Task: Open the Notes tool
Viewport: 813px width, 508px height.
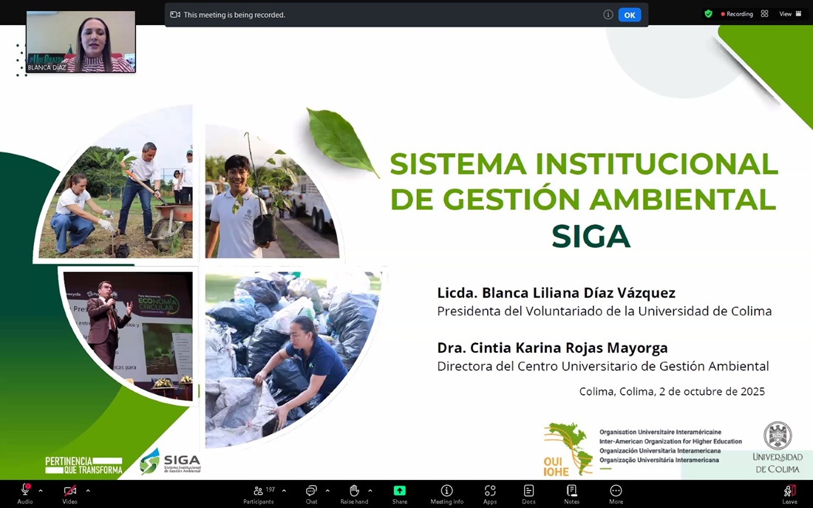Action: click(x=571, y=493)
